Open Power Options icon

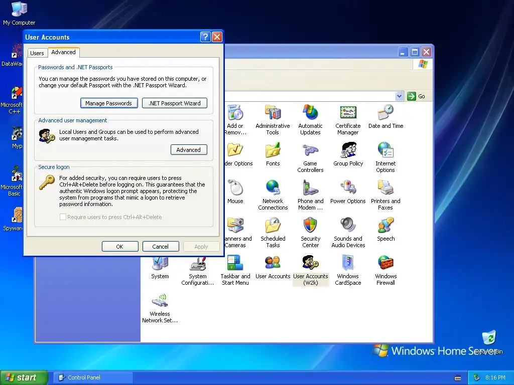(x=348, y=192)
